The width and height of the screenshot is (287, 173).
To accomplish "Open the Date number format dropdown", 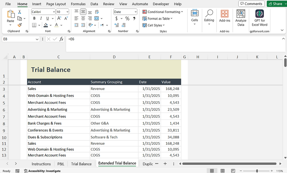I will pyautogui.click(x=135, y=12).
